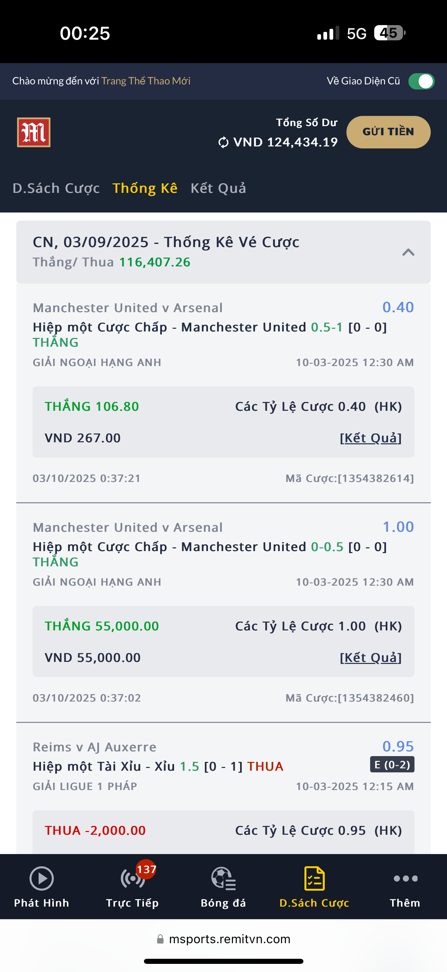447x972 pixels.
Task: Tap the M sports logo icon
Action: pos(34,133)
